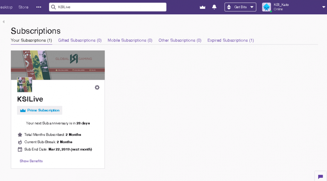Image resolution: width=327 pixels, height=181 pixels.
Task: Open the three-dots more menu
Action: coord(39,7)
